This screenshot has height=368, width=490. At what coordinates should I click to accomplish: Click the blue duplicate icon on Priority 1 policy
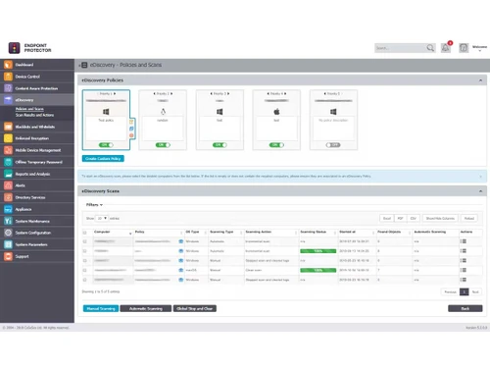point(131,129)
